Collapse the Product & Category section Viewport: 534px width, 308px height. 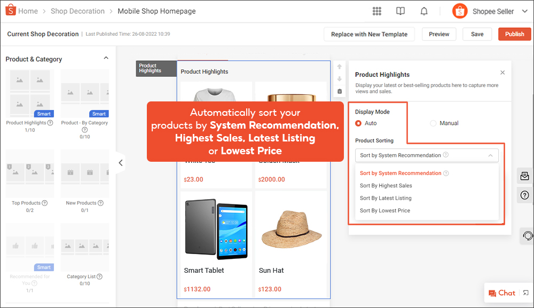tap(106, 58)
